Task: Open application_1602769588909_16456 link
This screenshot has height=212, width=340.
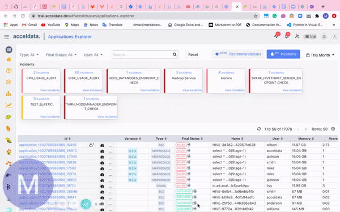Action: [x=48, y=145]
